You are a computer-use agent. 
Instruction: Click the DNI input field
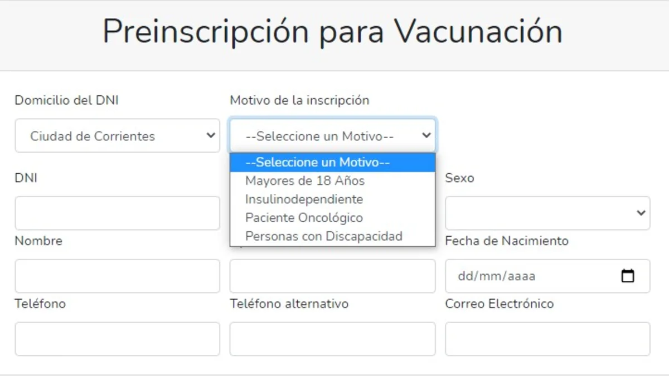(117, 213)
